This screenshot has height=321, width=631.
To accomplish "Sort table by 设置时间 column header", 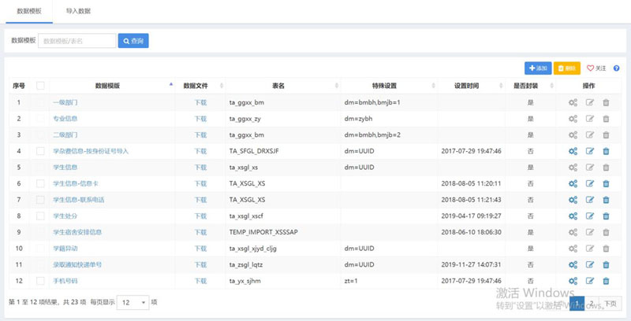I will pyautogui.click(x=471, y=86).
